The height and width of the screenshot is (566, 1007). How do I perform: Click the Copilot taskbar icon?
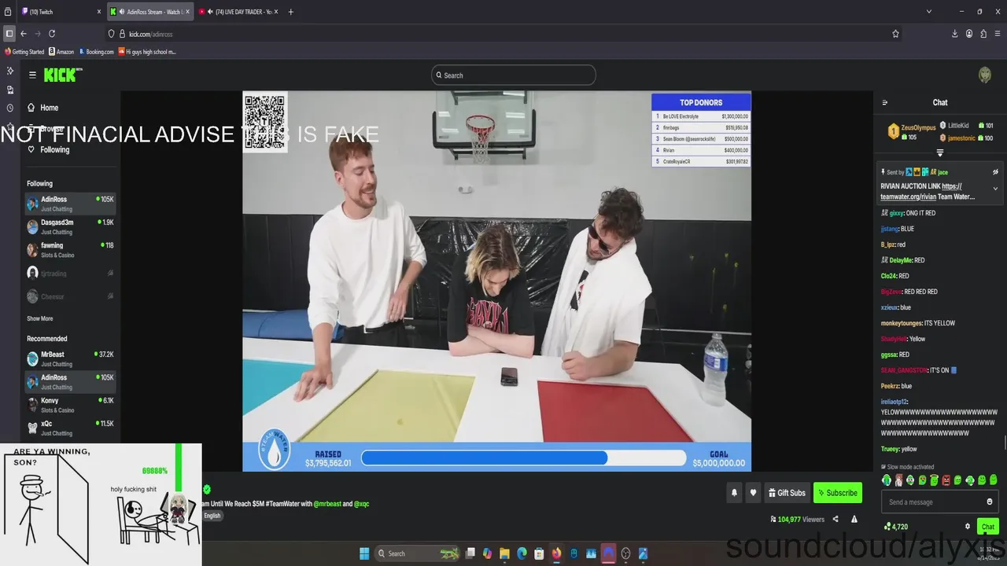coord(487,553)
